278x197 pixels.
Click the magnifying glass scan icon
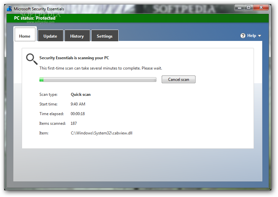click(32, 59)
